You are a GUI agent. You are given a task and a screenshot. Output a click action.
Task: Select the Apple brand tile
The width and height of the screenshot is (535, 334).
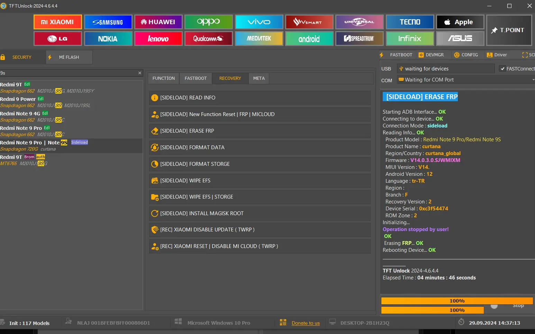(x=460, y=22)
